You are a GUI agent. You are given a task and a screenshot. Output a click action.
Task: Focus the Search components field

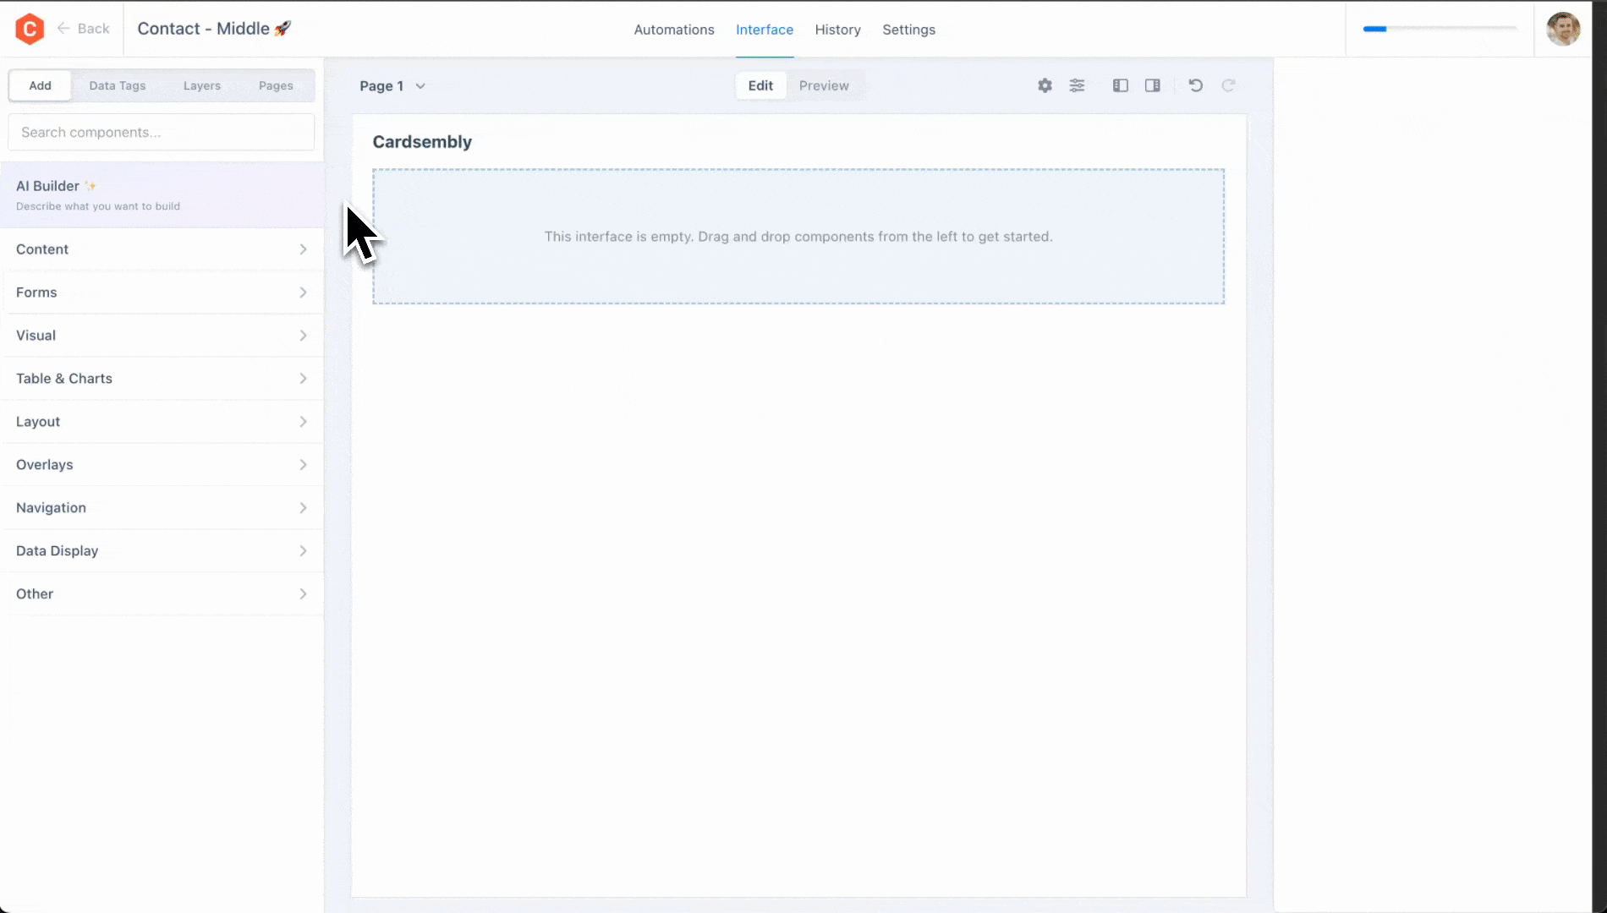[x=162, y=132]
